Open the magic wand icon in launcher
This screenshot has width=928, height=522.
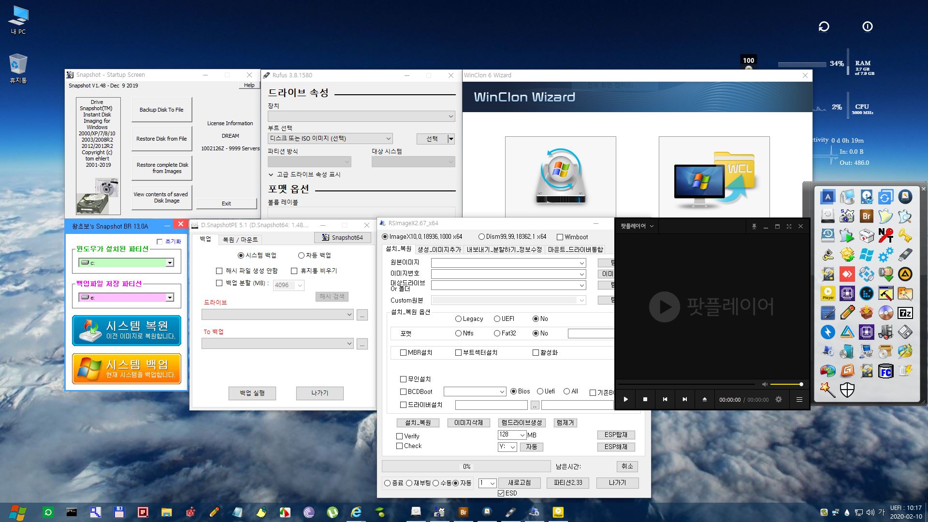click(x=827, y=390)
